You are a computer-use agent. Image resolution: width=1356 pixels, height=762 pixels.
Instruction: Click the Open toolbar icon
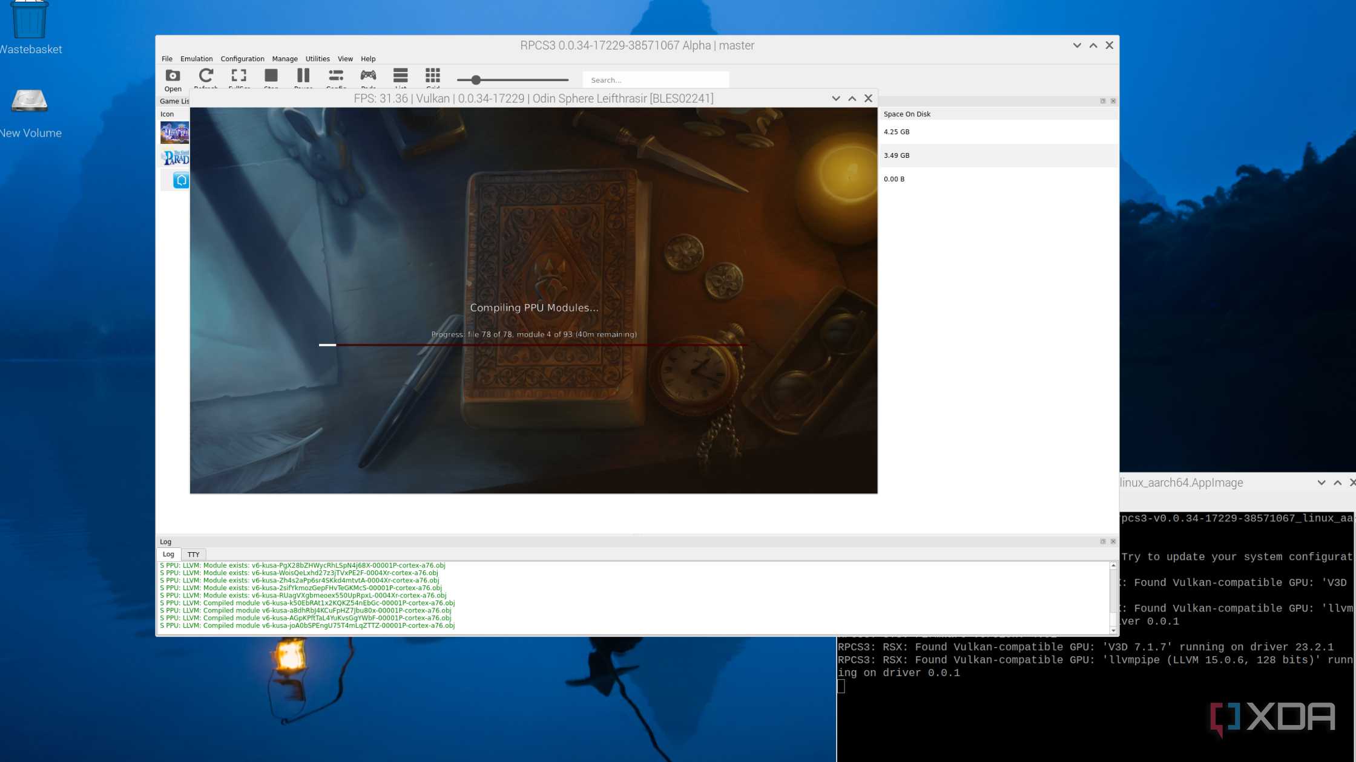coord(173,76)
